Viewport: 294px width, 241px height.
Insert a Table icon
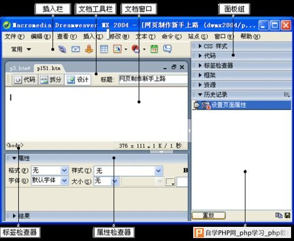click(104, 49)
